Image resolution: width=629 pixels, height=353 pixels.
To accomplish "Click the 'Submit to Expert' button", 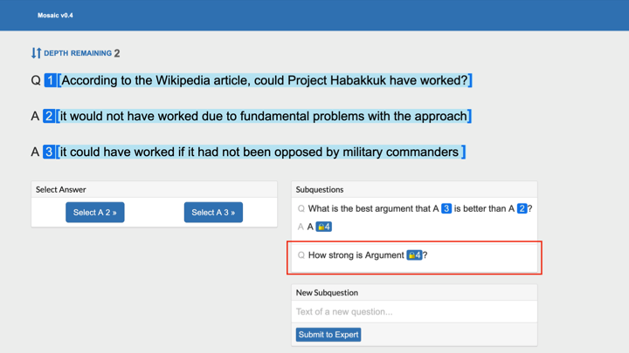I will click(328, 335).
